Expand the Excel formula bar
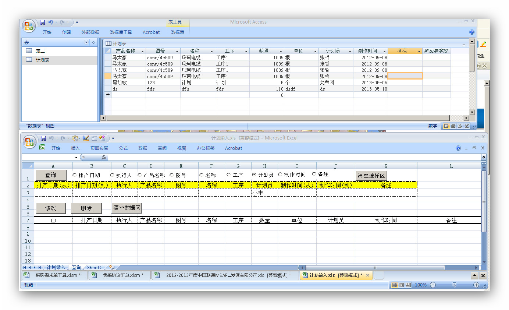The image size is (509, 310). (484, 157)
